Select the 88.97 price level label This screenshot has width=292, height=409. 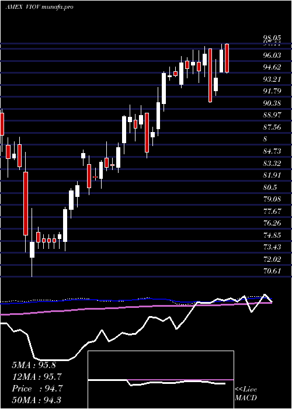[x=272, y=115]
